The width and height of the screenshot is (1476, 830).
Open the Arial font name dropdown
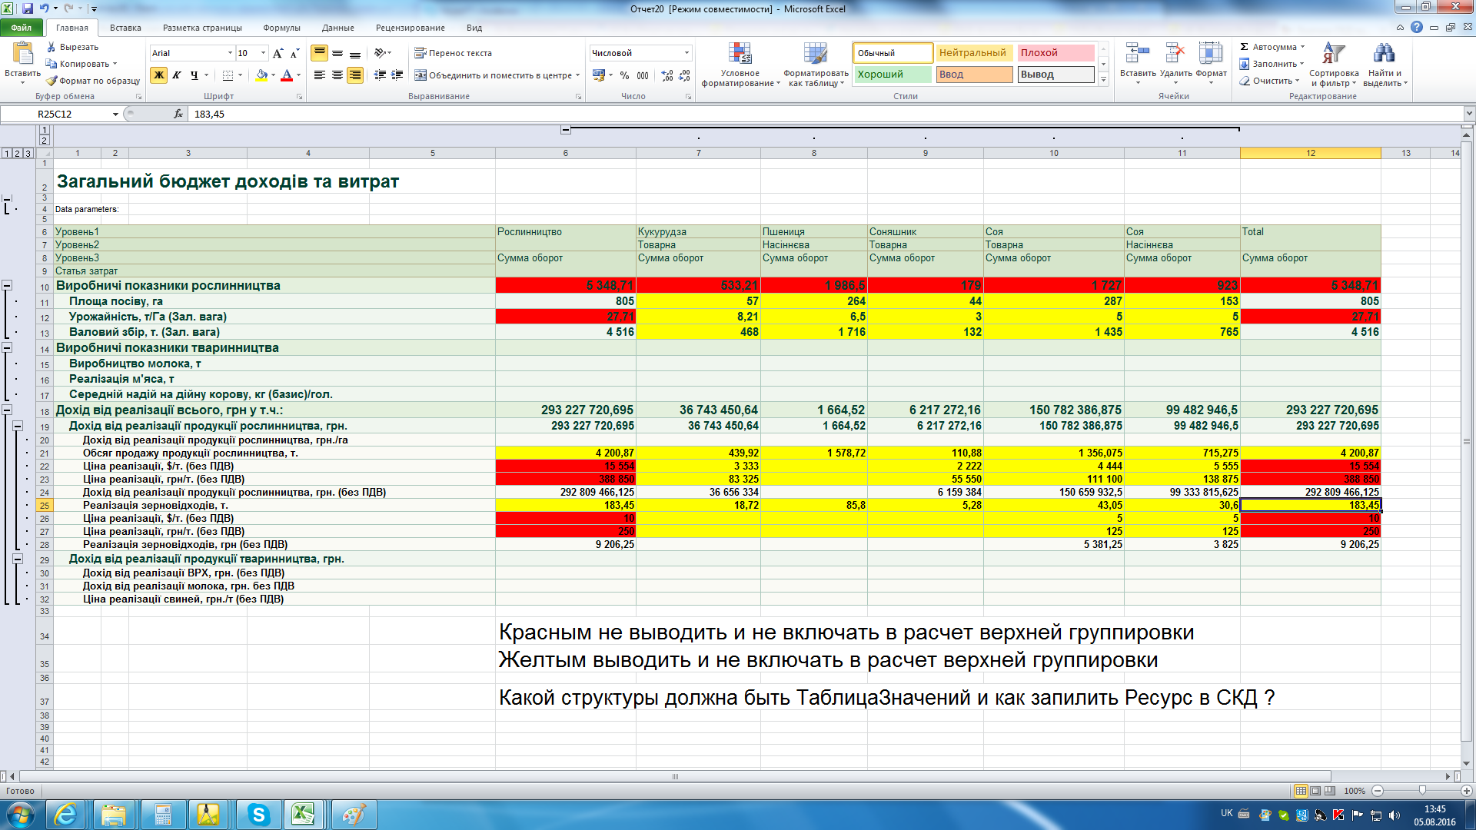230,53
